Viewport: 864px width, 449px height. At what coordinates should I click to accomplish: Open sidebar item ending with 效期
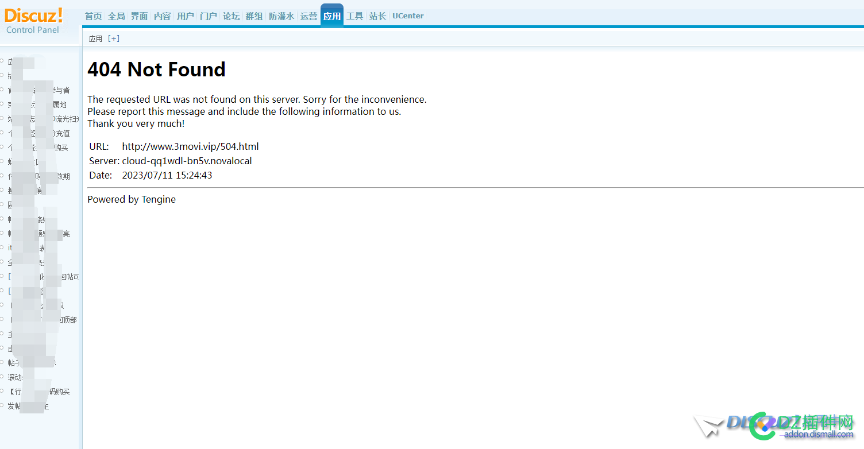click(39, 176)
